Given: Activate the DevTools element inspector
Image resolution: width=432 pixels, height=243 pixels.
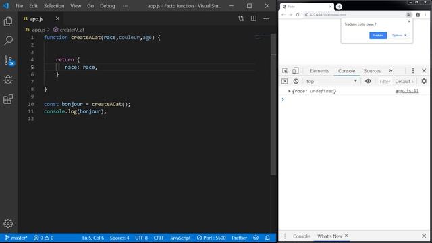Looking at the screenshot, I should 285,70.
